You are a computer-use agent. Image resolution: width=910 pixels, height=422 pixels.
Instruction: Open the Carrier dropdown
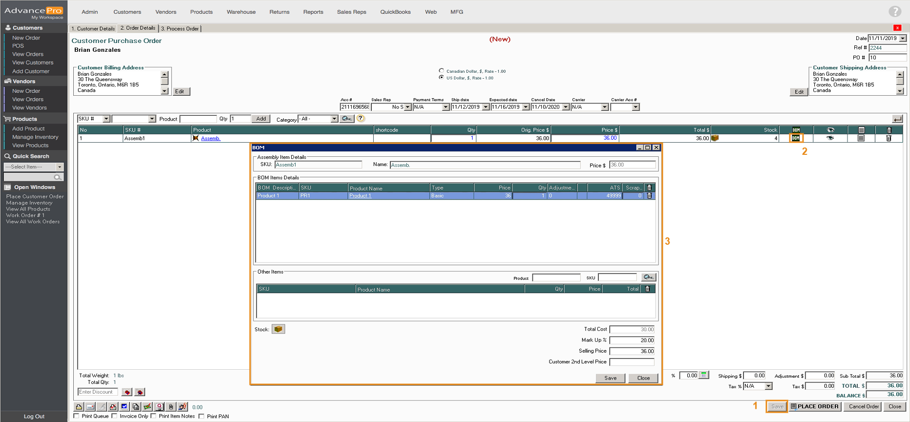tap(604, 107)
